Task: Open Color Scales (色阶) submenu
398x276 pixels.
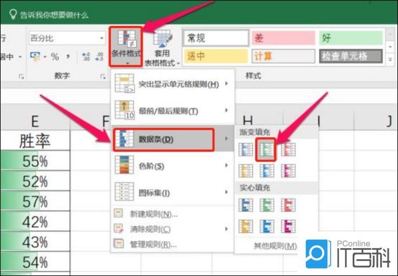Action: pos(172,166)
